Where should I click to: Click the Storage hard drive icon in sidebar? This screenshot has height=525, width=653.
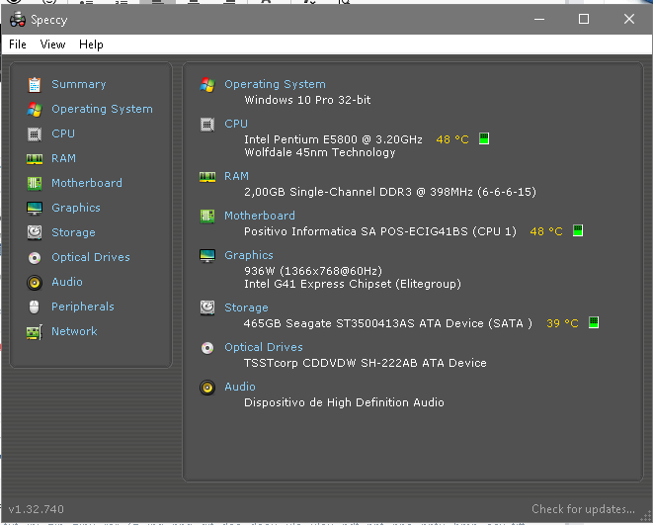pos(35,232)
